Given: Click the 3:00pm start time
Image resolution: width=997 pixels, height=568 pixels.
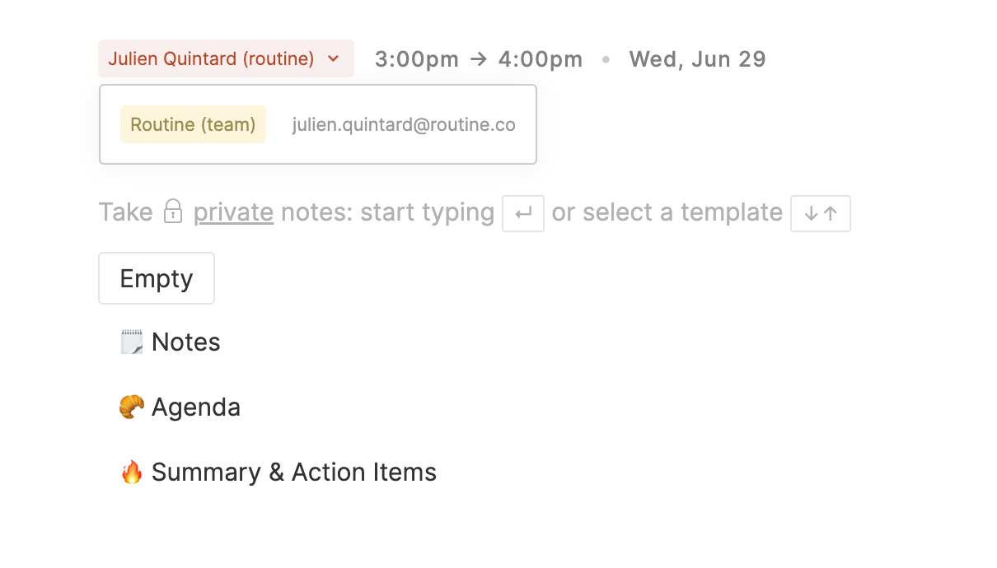Looking at the screenshot, I should click(416, 59).
